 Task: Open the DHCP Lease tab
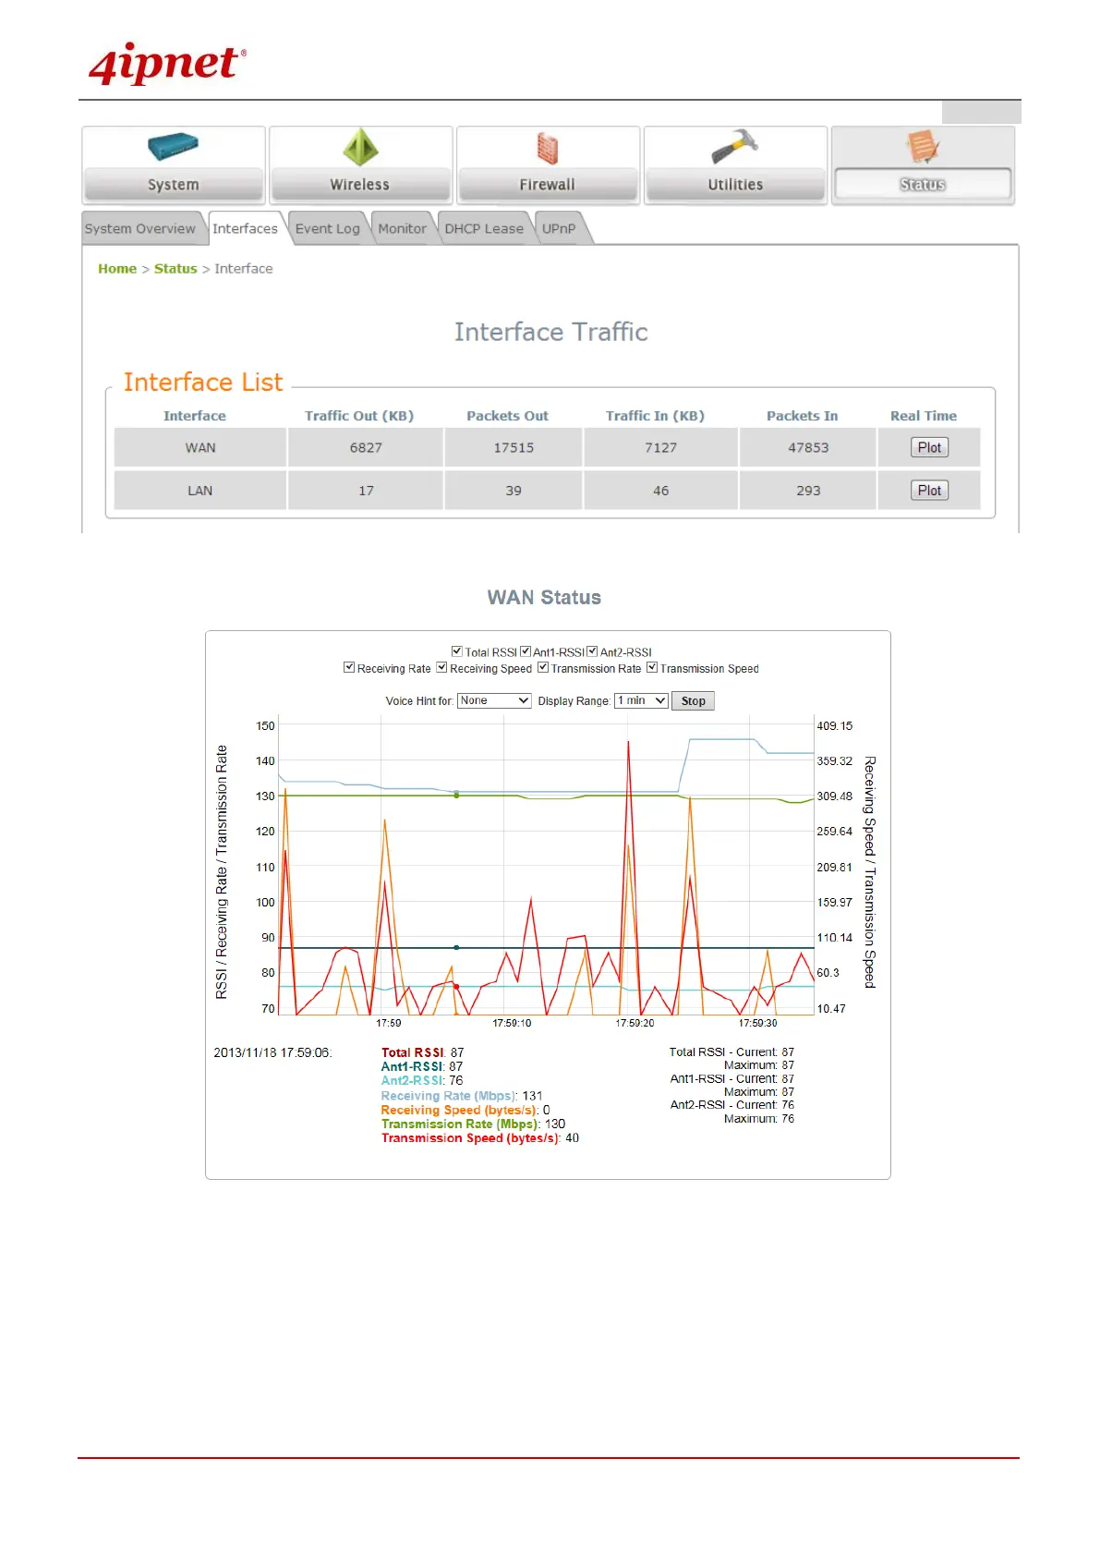(x=484, y=228)
